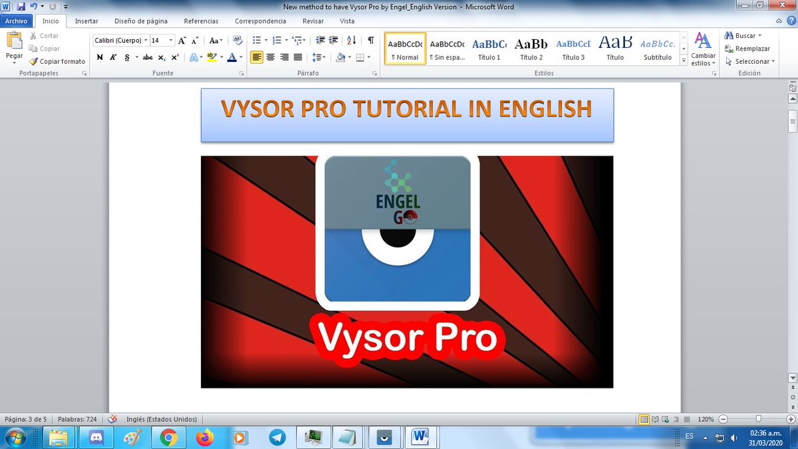This screenshot has width=798, height=449.
Task: Expand numbered list style dropdown
Action: tap(286, 41)
